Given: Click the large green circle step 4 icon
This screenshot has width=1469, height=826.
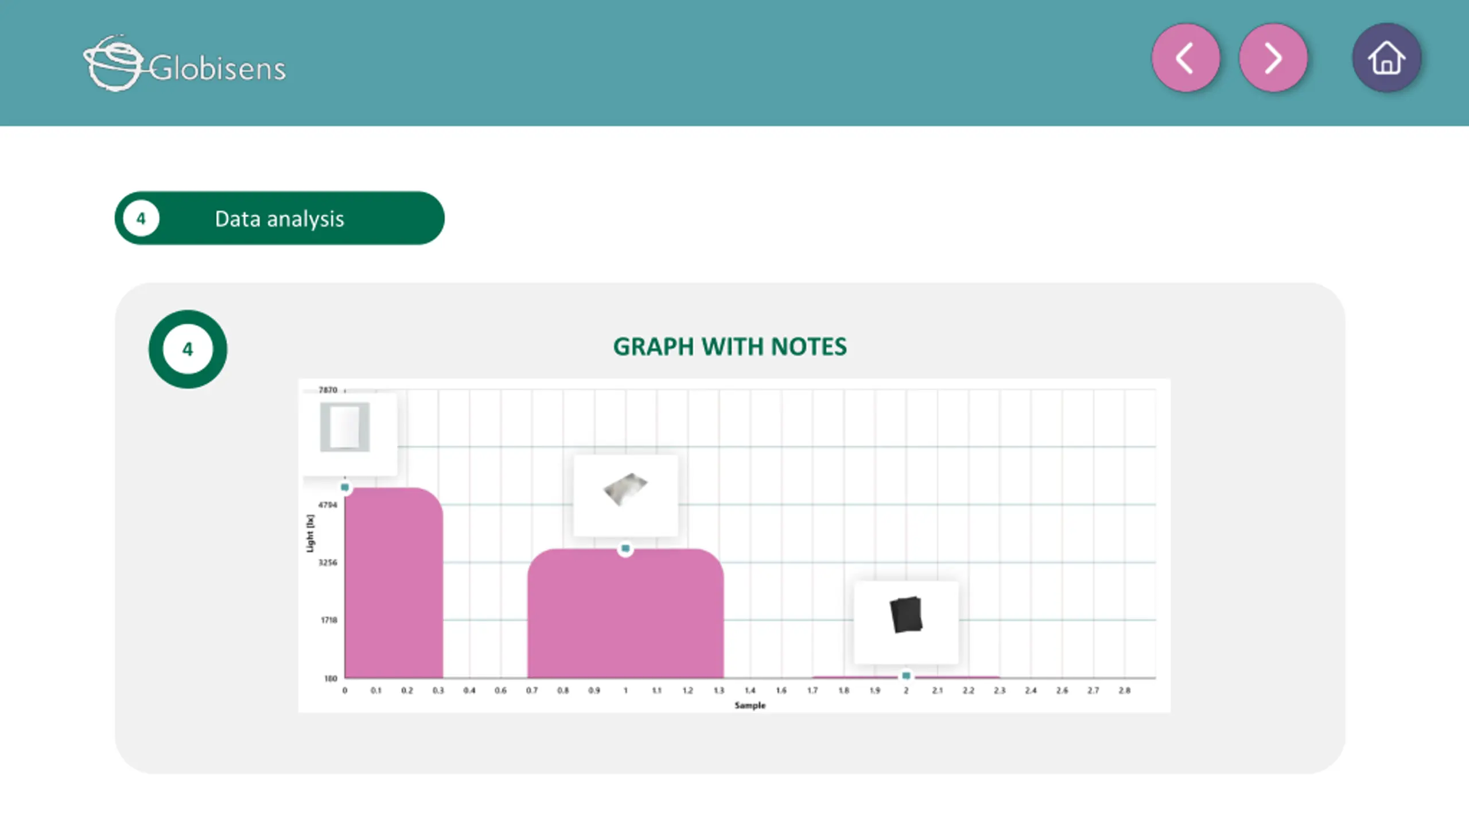Looking at the screenshot, I should point(188,349).
